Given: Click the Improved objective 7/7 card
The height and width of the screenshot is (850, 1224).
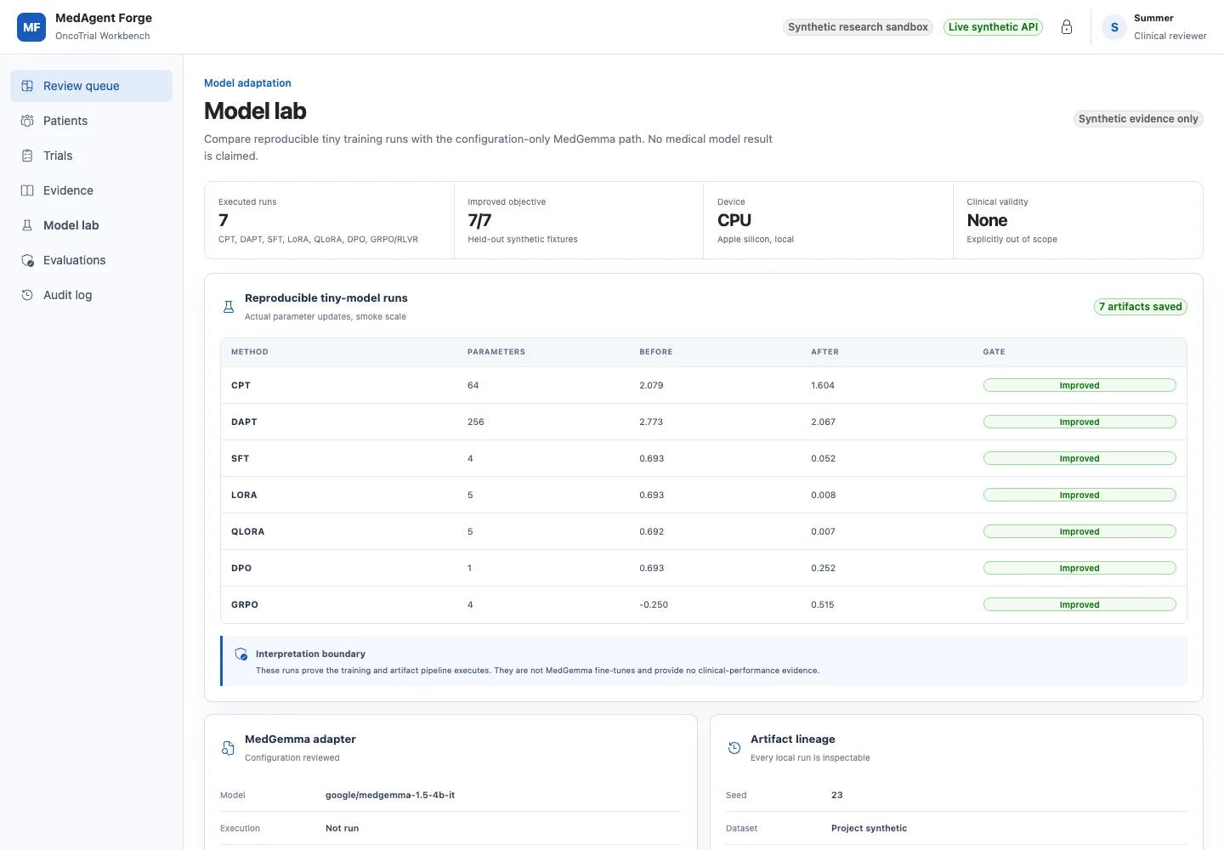Looking at the screenshot, I should click(579, 220).
